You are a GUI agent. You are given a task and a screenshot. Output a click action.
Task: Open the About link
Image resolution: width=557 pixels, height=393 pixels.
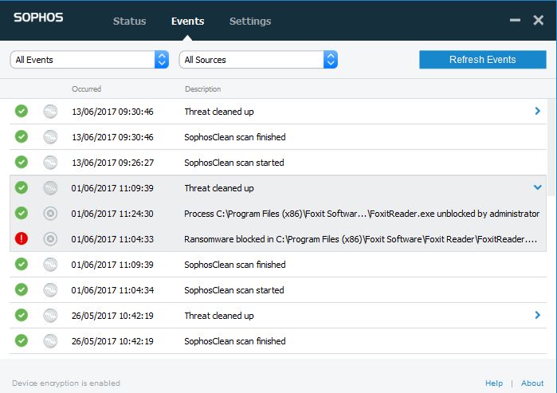pyautogui.click(x=532, y=383)
